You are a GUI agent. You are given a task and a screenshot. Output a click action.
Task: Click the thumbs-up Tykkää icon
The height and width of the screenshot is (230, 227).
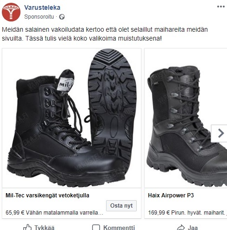[x=27, y=227]
